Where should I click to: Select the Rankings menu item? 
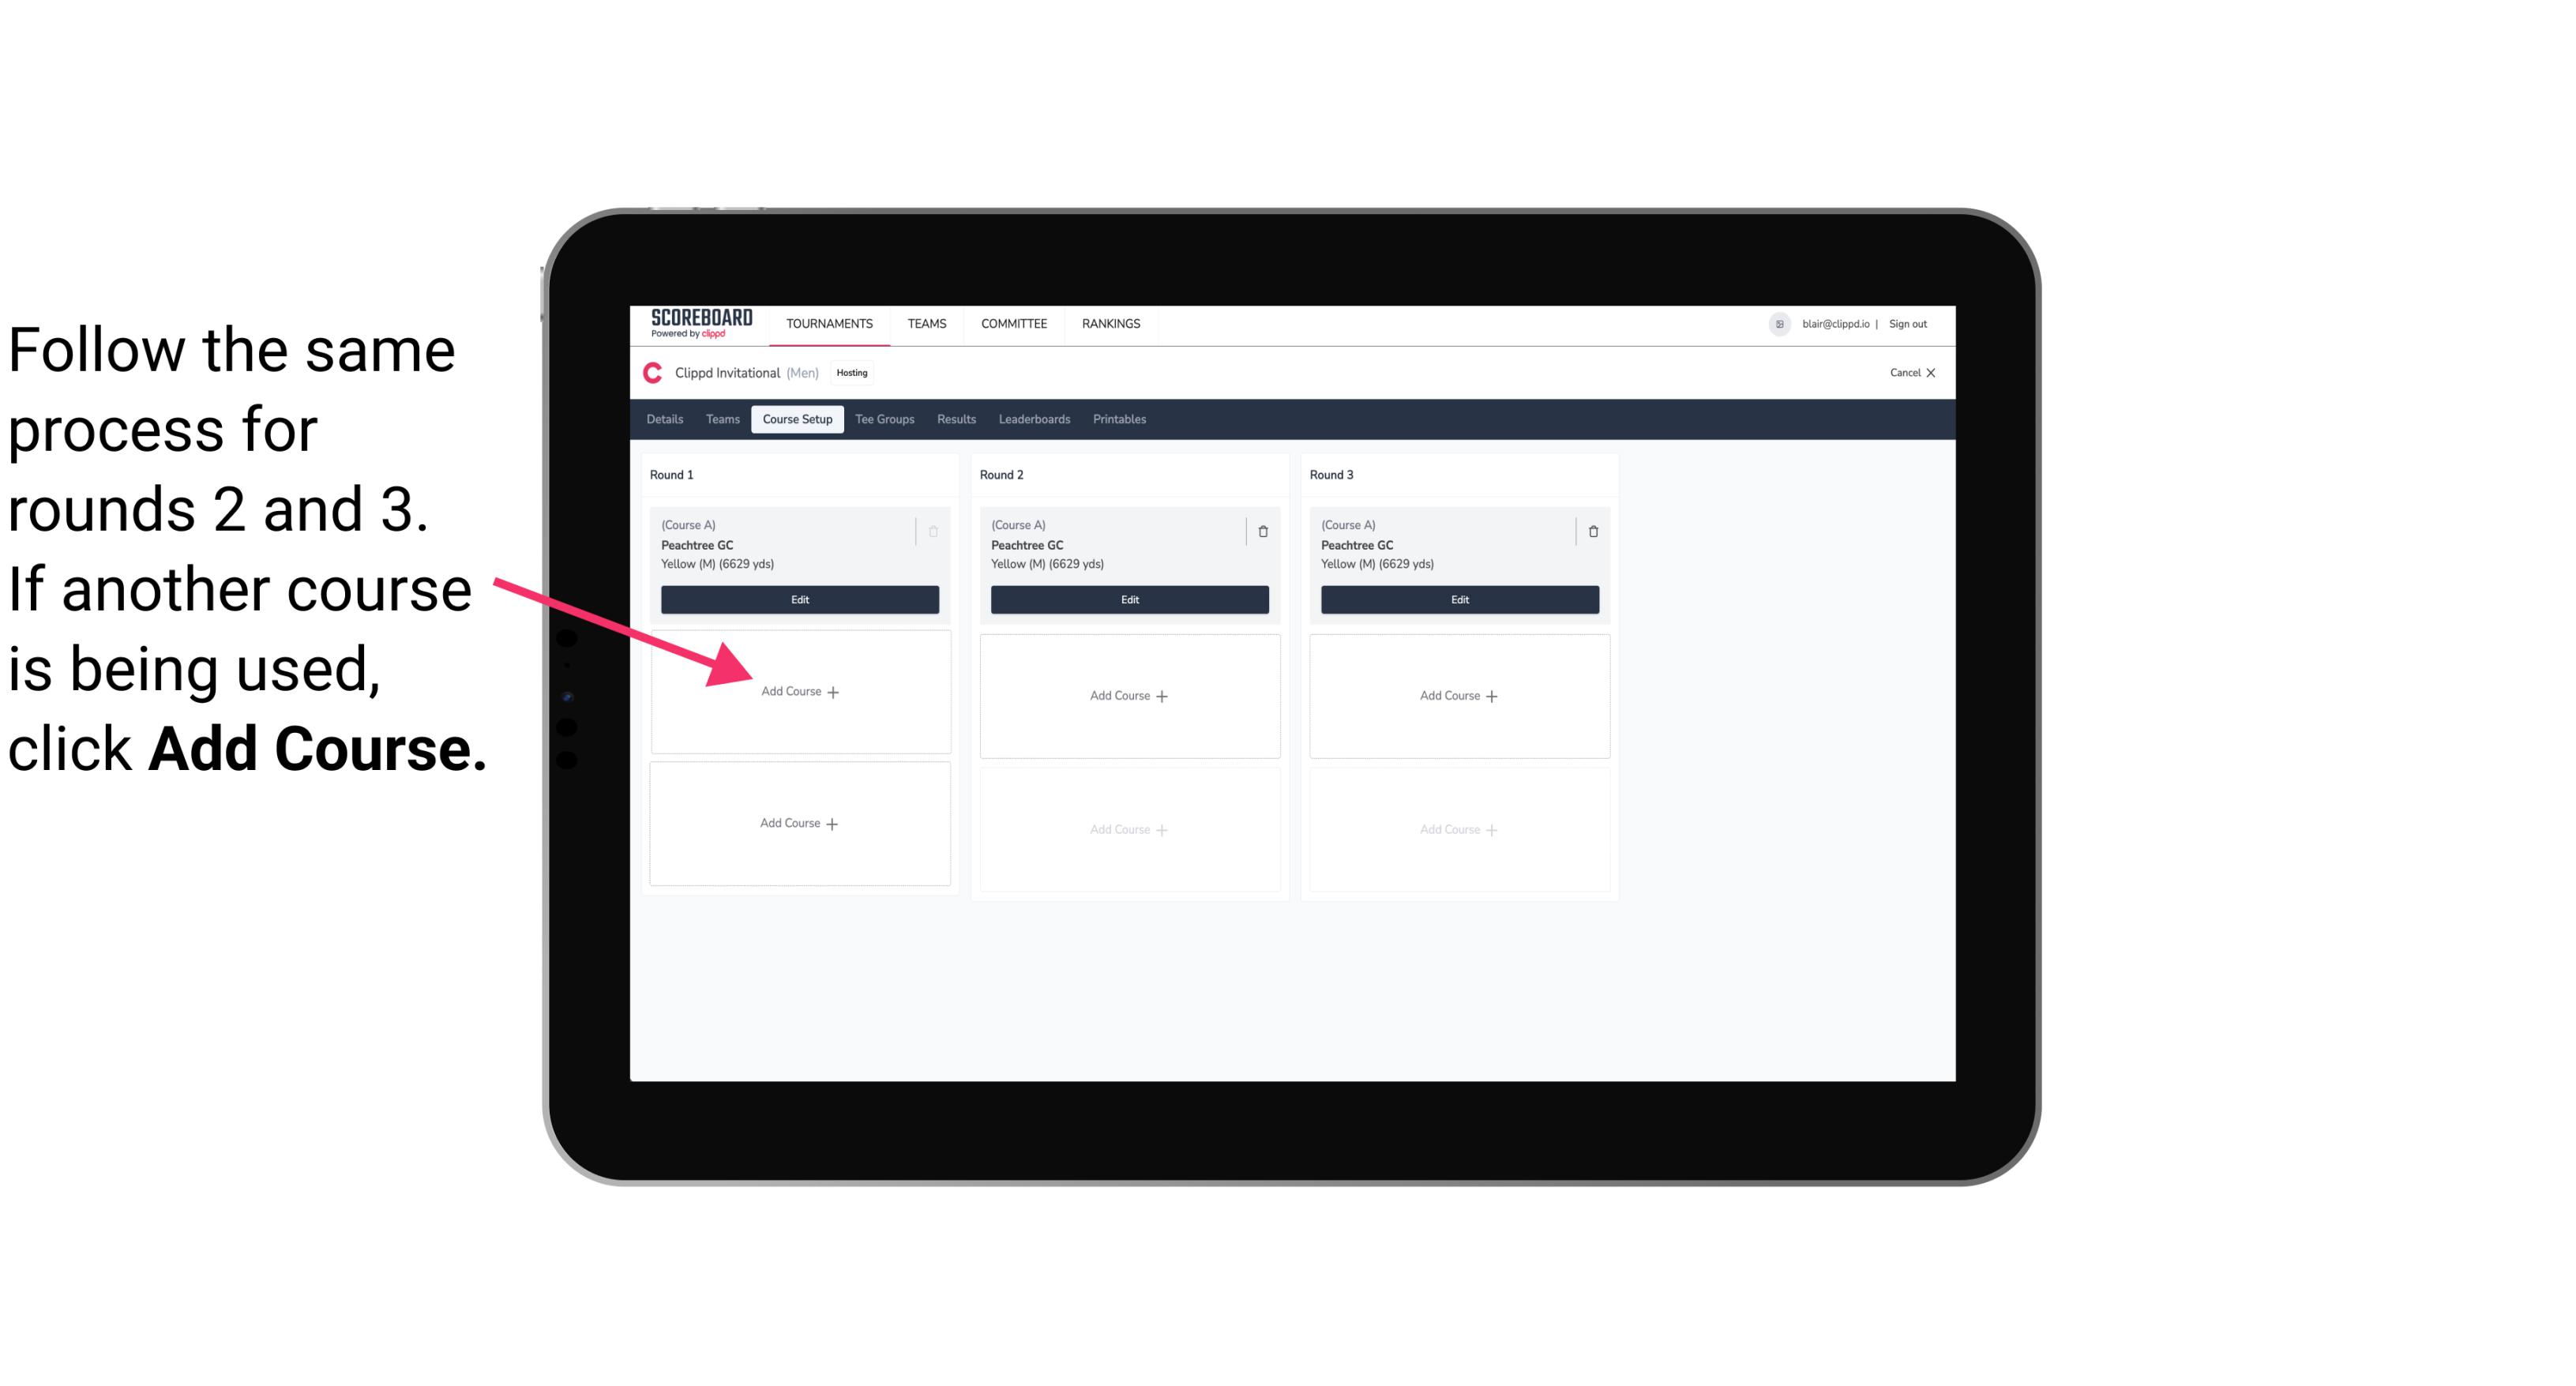[x=1110, y=322]
